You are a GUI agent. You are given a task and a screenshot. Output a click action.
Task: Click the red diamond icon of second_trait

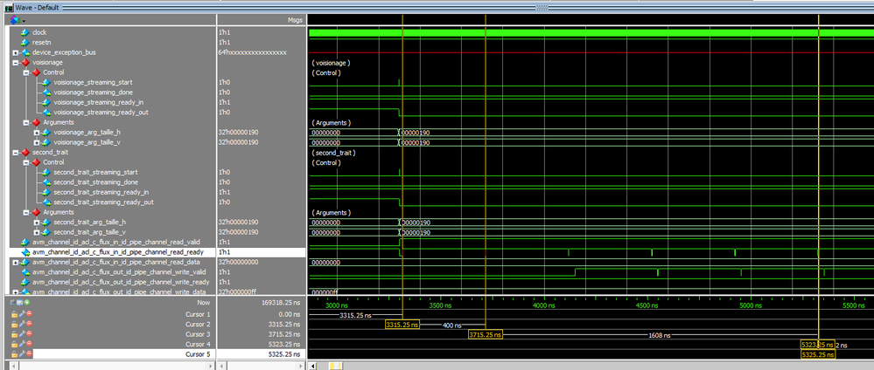click(24, 152)
